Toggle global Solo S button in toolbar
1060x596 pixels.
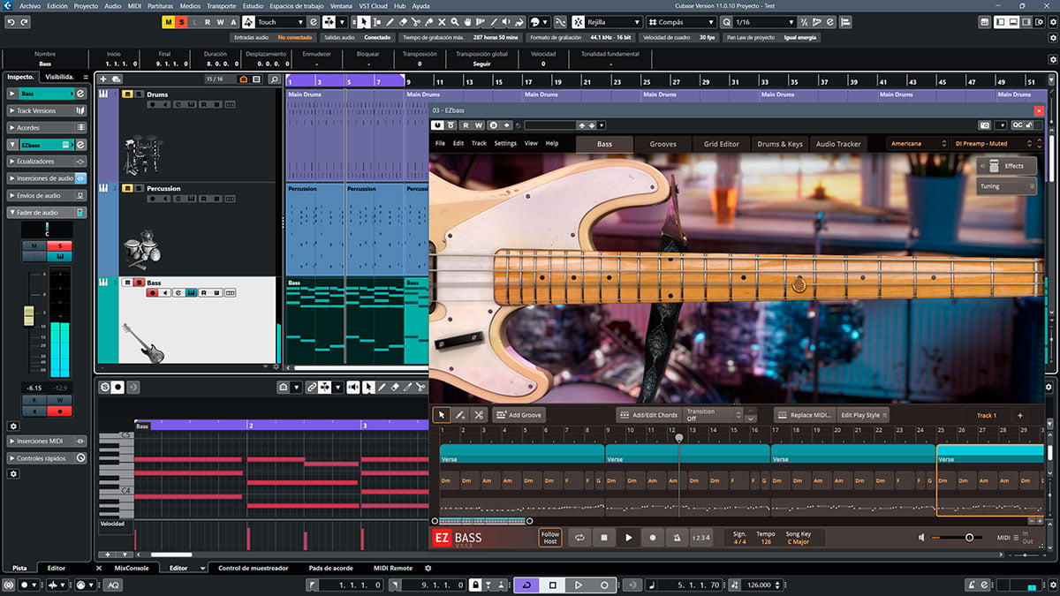[181, 22]
